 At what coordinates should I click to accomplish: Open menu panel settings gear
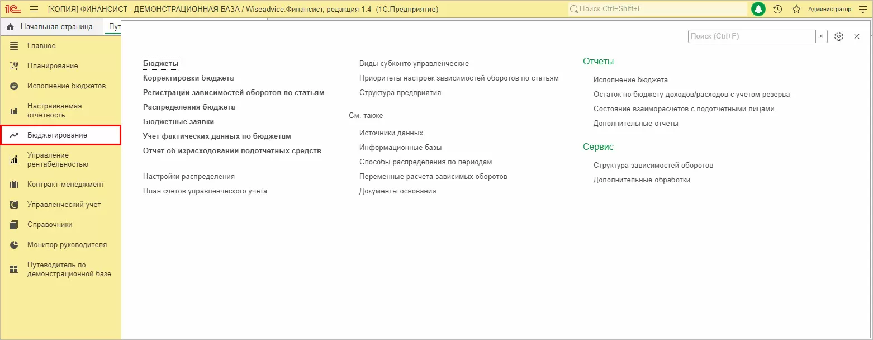[x=838, y=36]
